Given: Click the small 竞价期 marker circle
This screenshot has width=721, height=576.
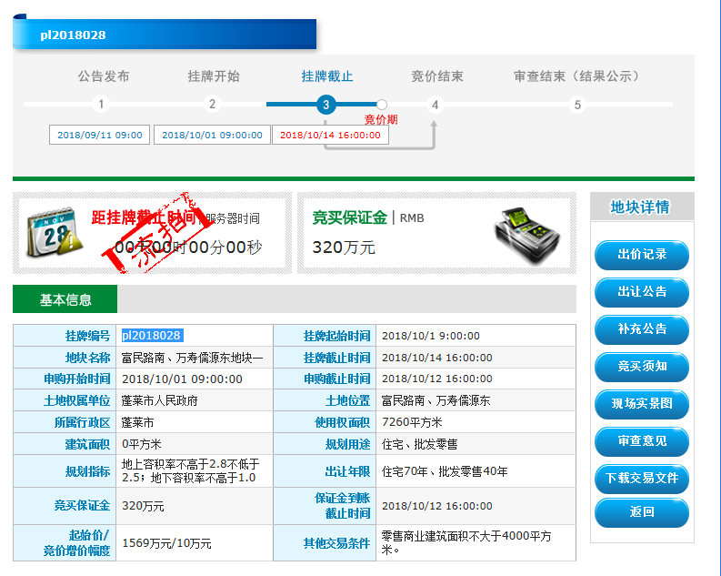Looking at the screenshot, I should 382,105.
